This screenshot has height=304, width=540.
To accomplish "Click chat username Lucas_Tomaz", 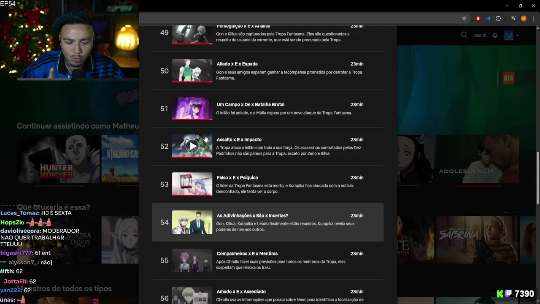I will point(19,213).
